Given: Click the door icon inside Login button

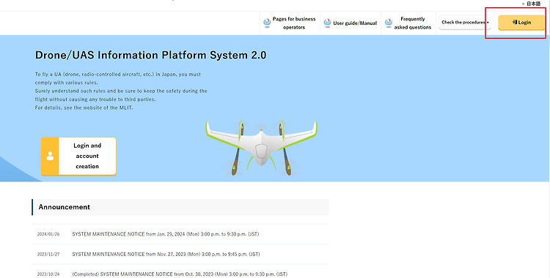Looking at the screenshot, I should [515, 22].
